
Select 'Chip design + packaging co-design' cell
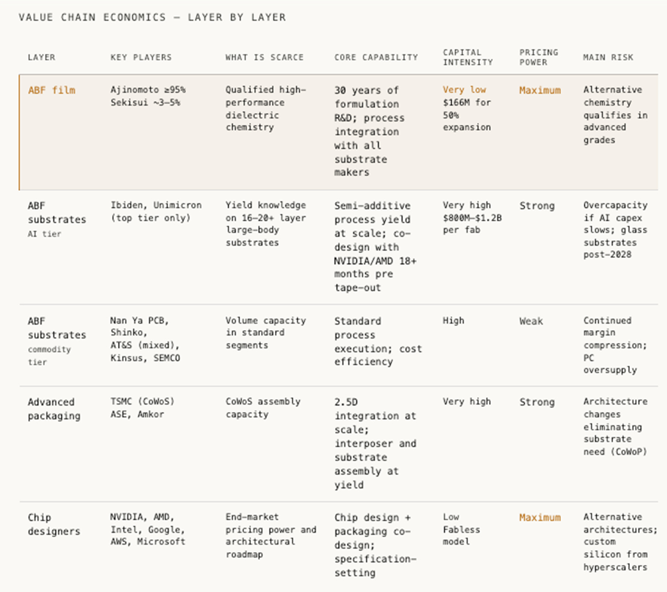click(375, 545)
